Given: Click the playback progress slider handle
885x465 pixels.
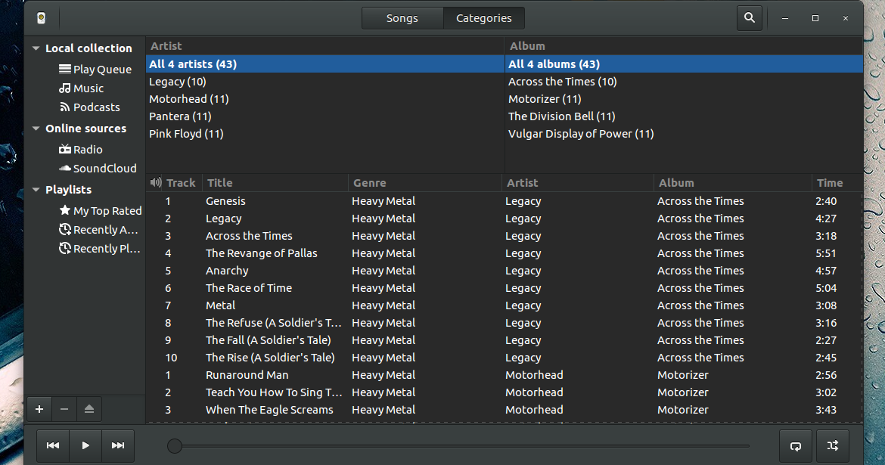Looking at the screenshot, I should (x=175, y=446).
